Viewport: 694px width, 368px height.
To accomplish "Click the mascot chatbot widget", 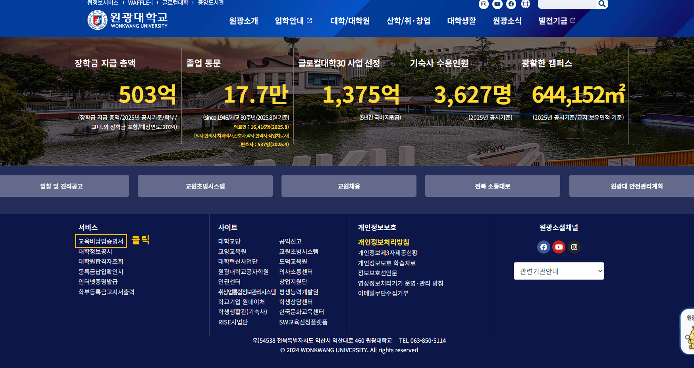I will (688, 332).
